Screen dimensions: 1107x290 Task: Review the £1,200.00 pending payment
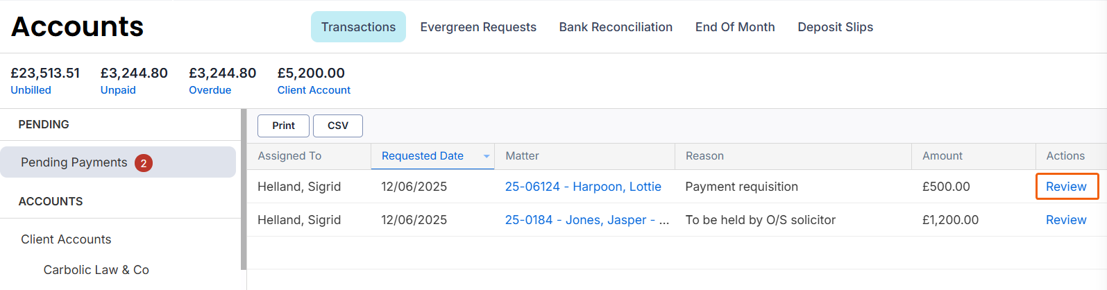pyautogui.click(x=1065, y=220)
